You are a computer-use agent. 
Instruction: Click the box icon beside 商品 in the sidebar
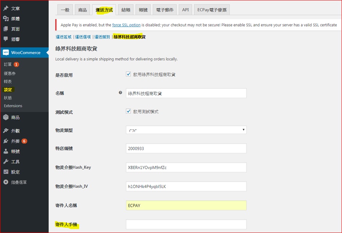point(6,117)
